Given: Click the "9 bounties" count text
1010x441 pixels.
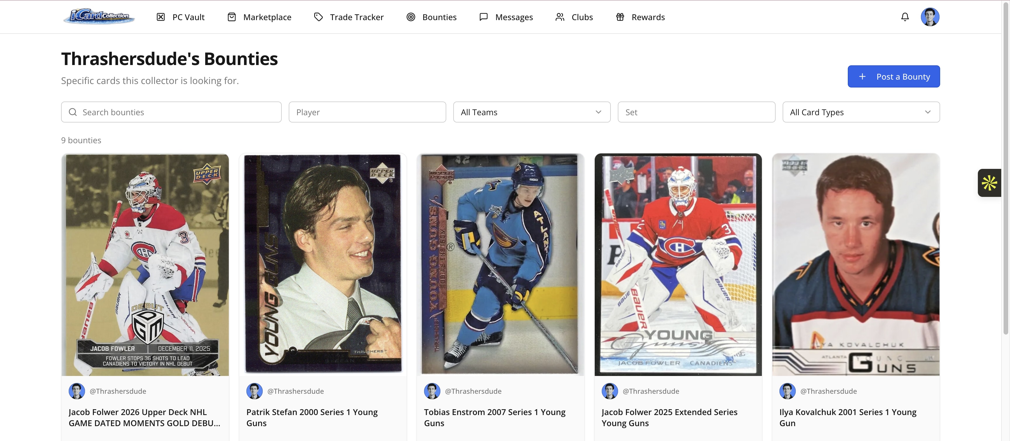Looking at the screenshot, I should pyautogui.click(x=81, y=141).
